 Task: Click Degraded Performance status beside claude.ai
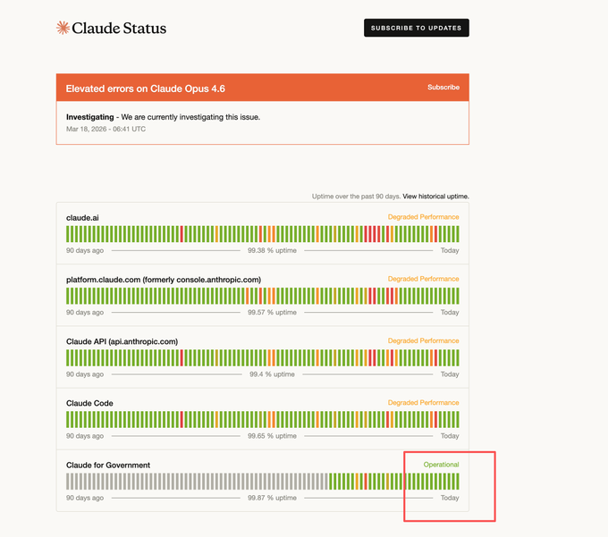click(x=423, y=217)
